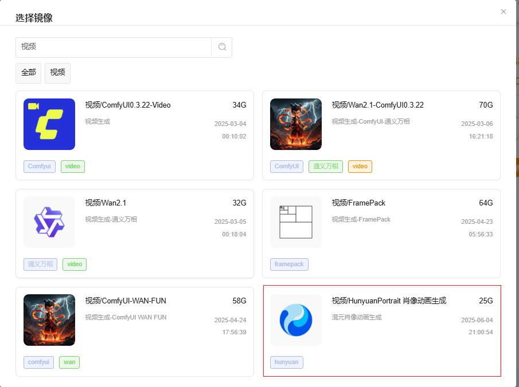519x387 pixels.
Task: Click the 视频生成-FramePack description
Action: click(x=361, y=219)
